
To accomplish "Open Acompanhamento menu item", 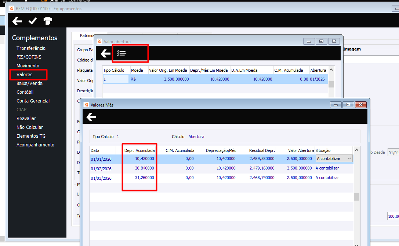I will click(35, 145).
